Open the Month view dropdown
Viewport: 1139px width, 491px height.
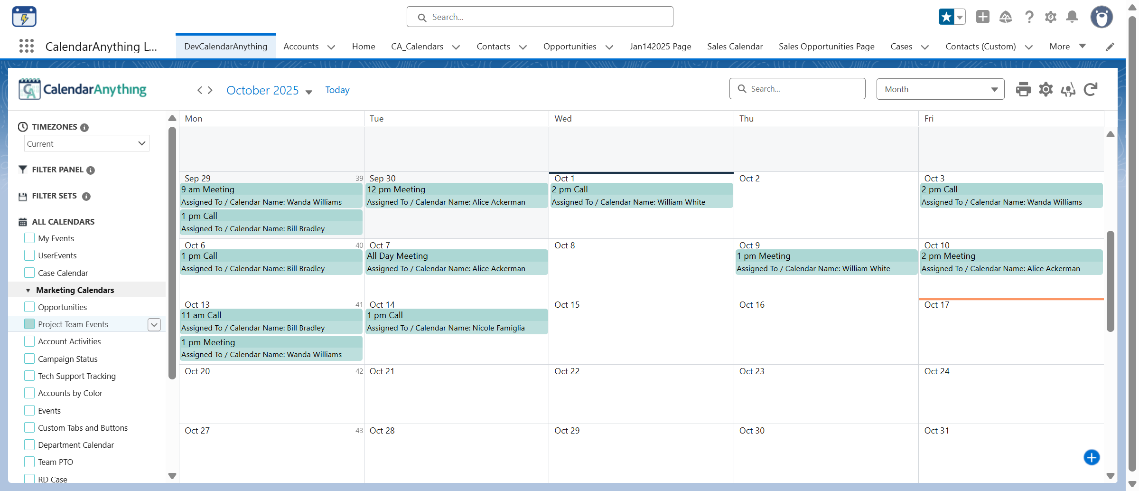tap(940, 89)
